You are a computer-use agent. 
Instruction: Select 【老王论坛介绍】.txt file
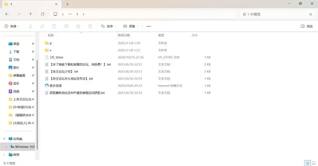(64, 72)
